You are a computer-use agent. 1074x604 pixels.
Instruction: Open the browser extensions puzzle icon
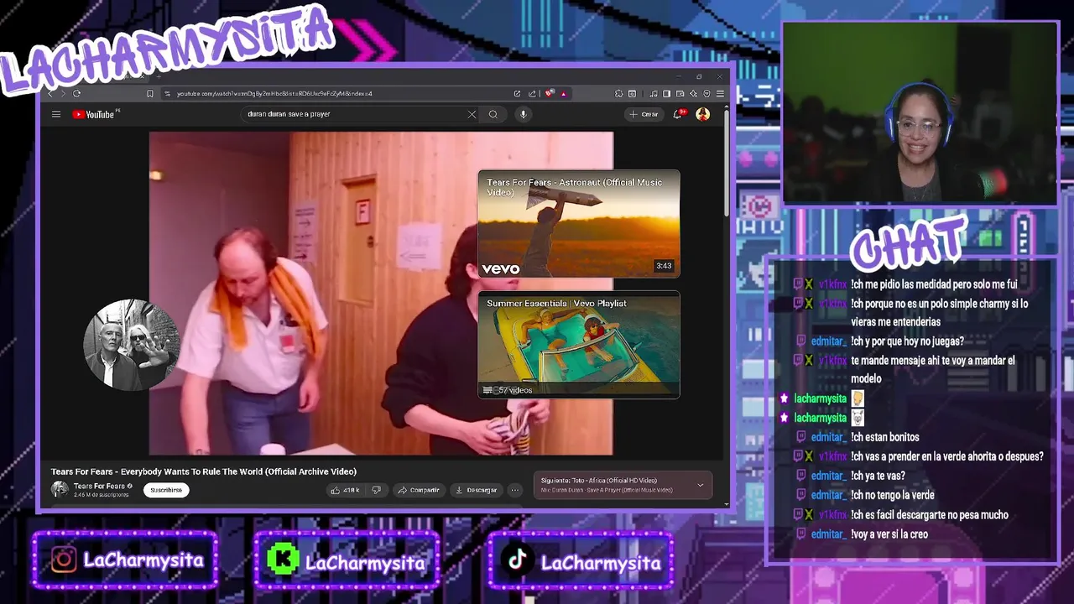(x=618, y=94)
